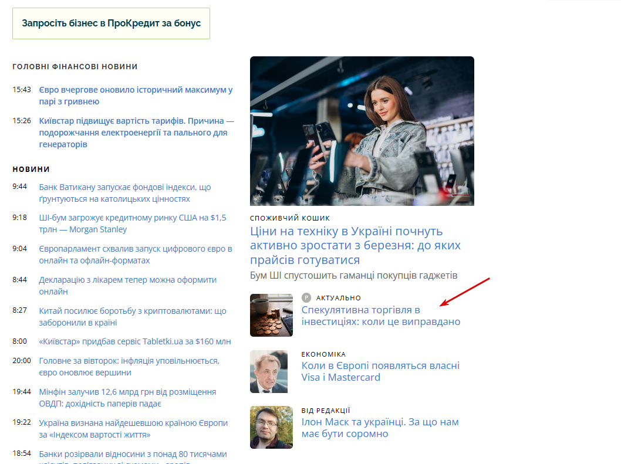Click the 8:44 timestamp

pyautogui.click(x=19, y=279)
